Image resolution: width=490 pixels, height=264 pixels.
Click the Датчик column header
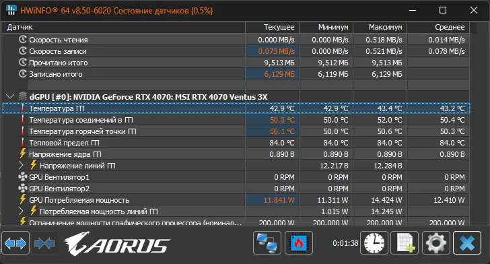[123, 27]
